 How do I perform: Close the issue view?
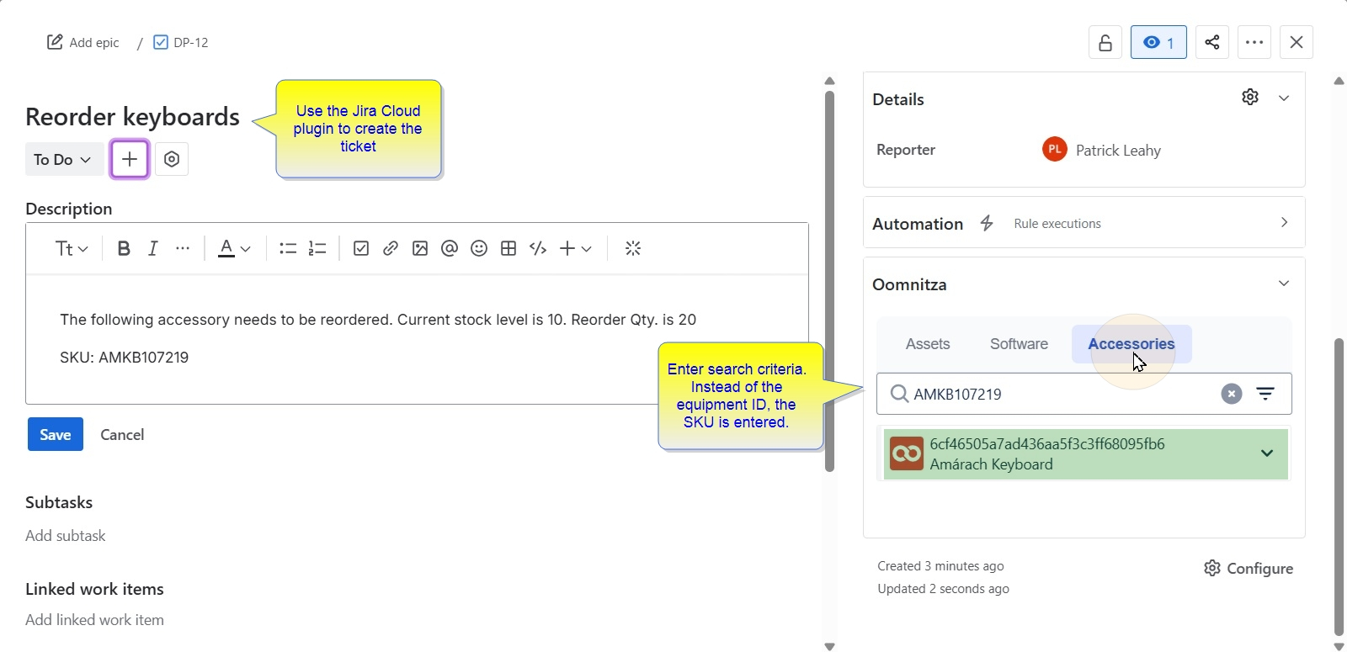1296,42
